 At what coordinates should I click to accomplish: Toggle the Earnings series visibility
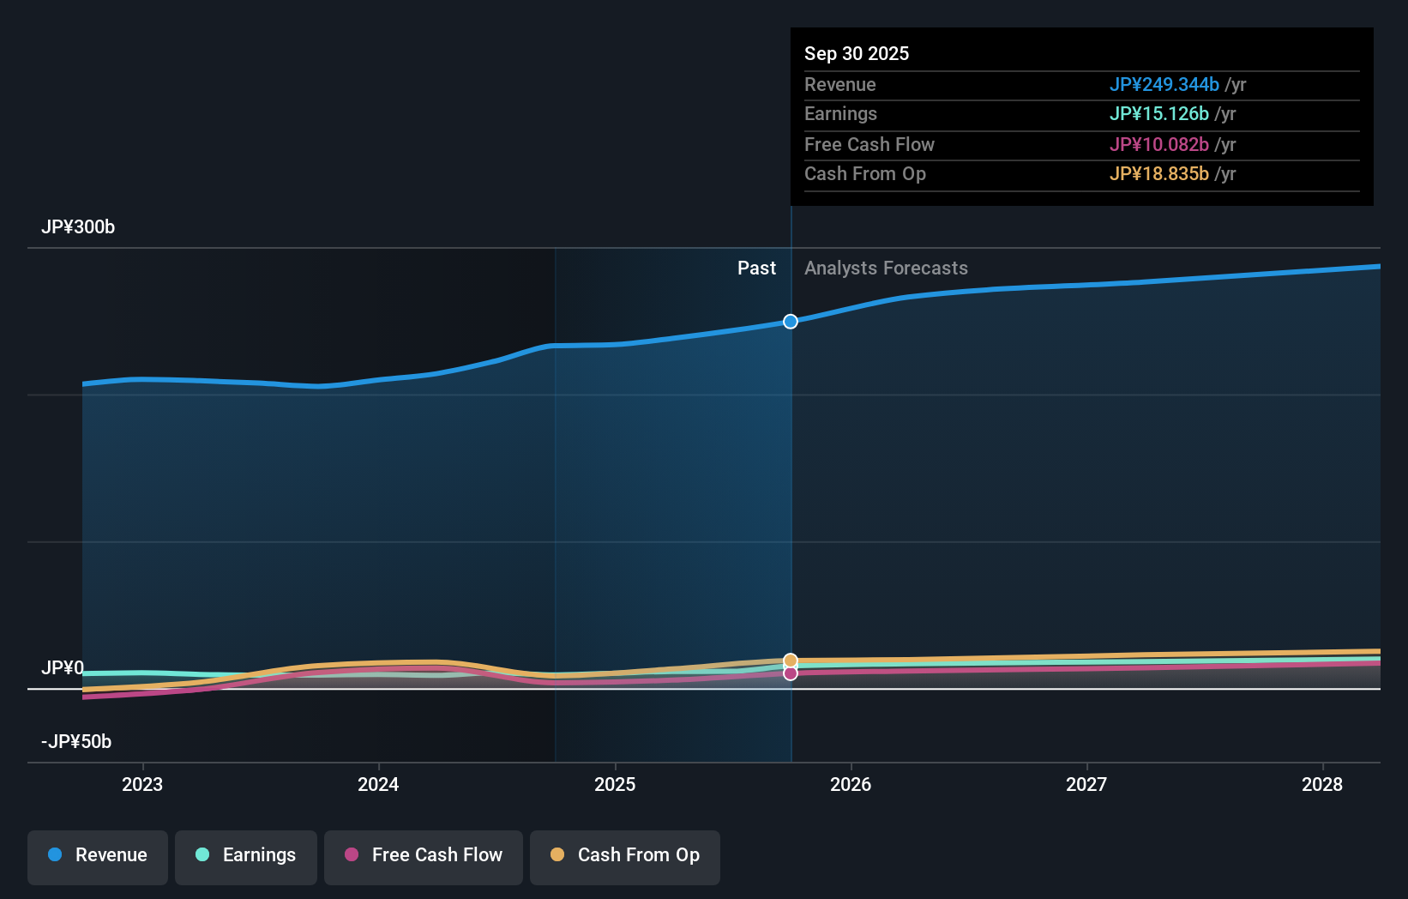click(x=246, y=855)
